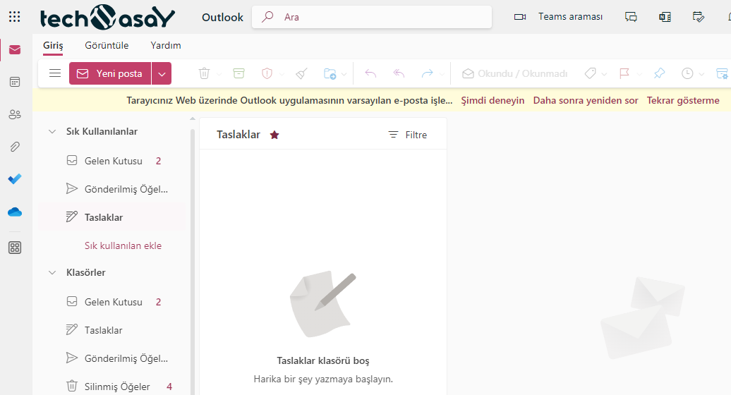Switch to the Görüntüle tab

coord(107,45)
